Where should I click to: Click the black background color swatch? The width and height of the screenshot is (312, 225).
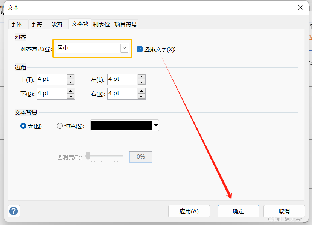(121, 125)
